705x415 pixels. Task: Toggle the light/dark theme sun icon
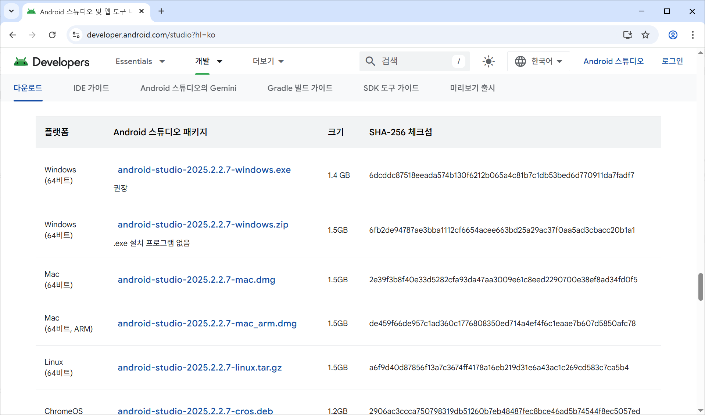click(x=489, y=61)
